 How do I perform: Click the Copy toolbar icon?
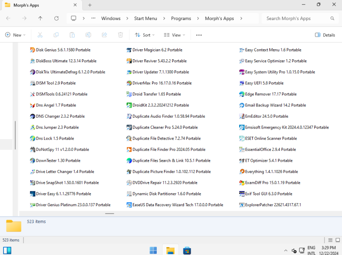point(56,35)
